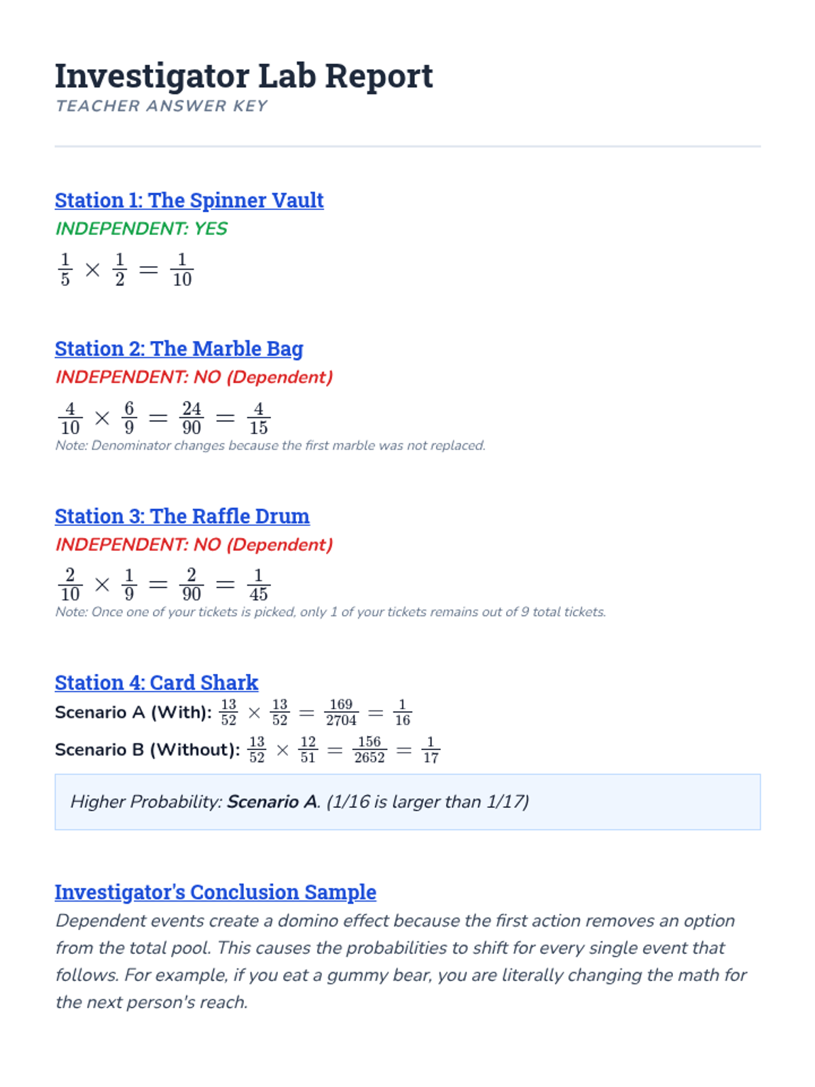Screen dimensions: 815x1087
Task: Click the note about denominator changes
Action: click(270, 446)
